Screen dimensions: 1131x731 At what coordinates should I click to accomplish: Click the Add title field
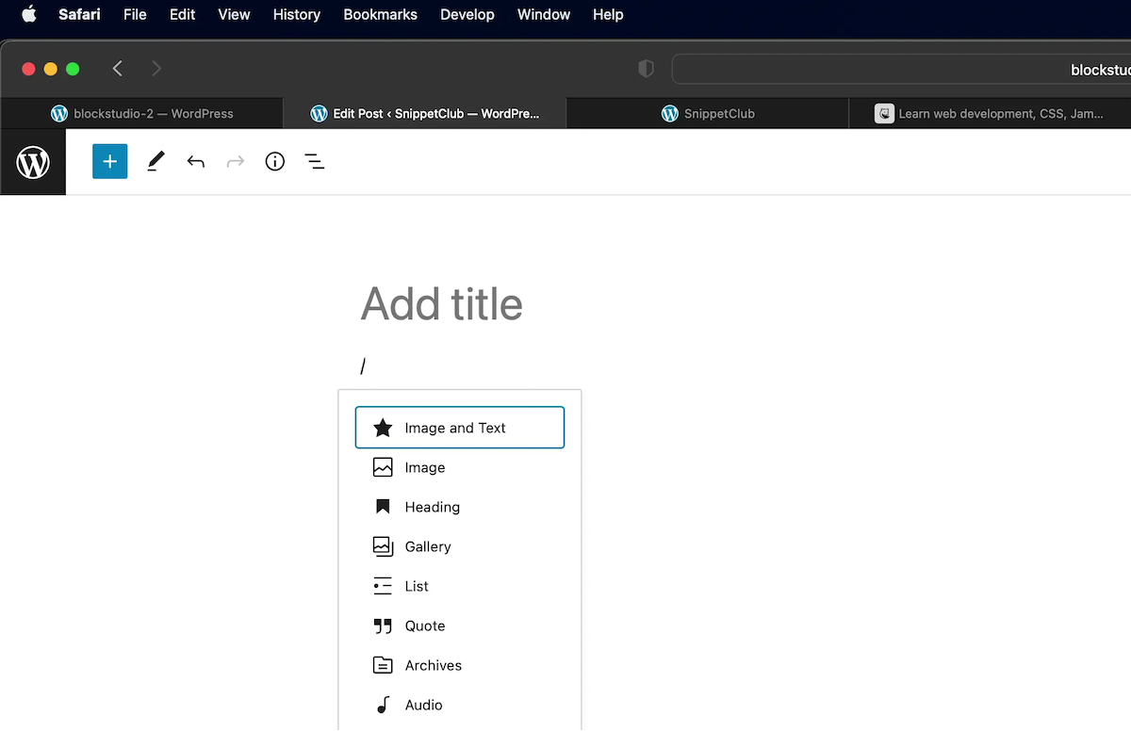tap(441, 303)
